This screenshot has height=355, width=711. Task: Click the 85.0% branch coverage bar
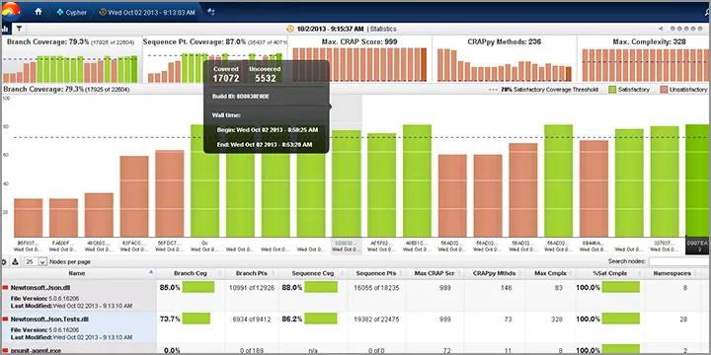(198, 287)
